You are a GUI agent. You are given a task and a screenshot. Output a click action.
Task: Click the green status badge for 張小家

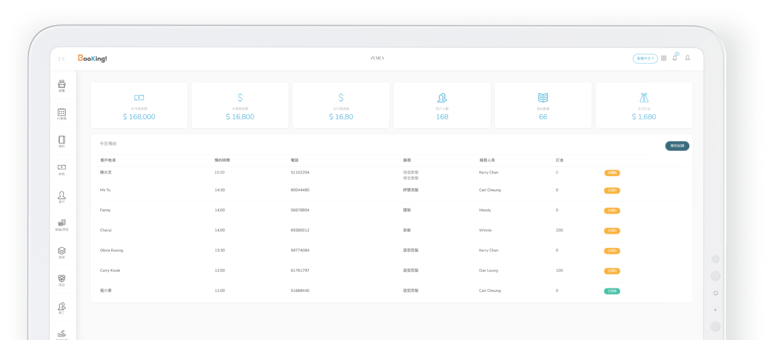click(x=612, y=291)
